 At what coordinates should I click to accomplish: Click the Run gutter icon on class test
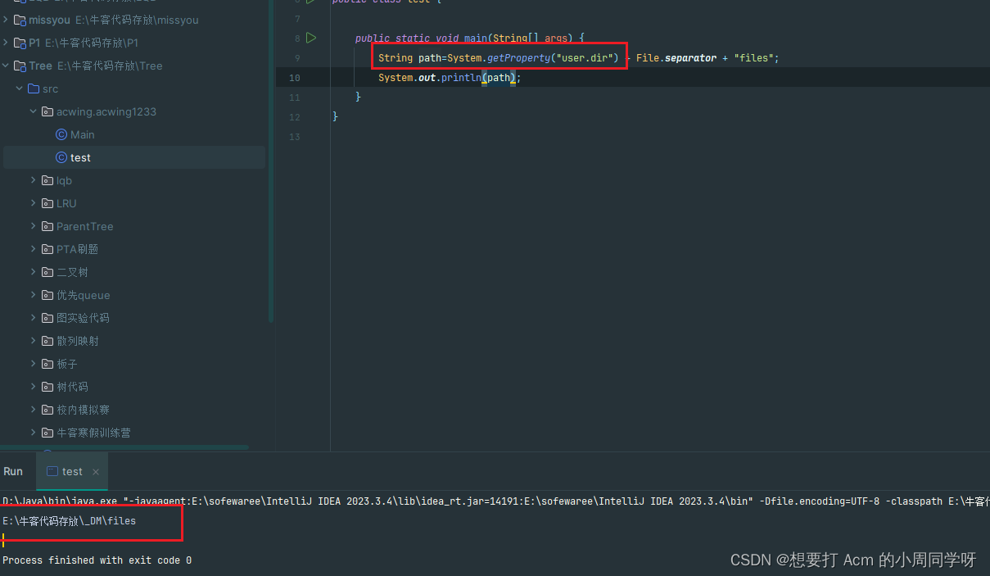310,2
